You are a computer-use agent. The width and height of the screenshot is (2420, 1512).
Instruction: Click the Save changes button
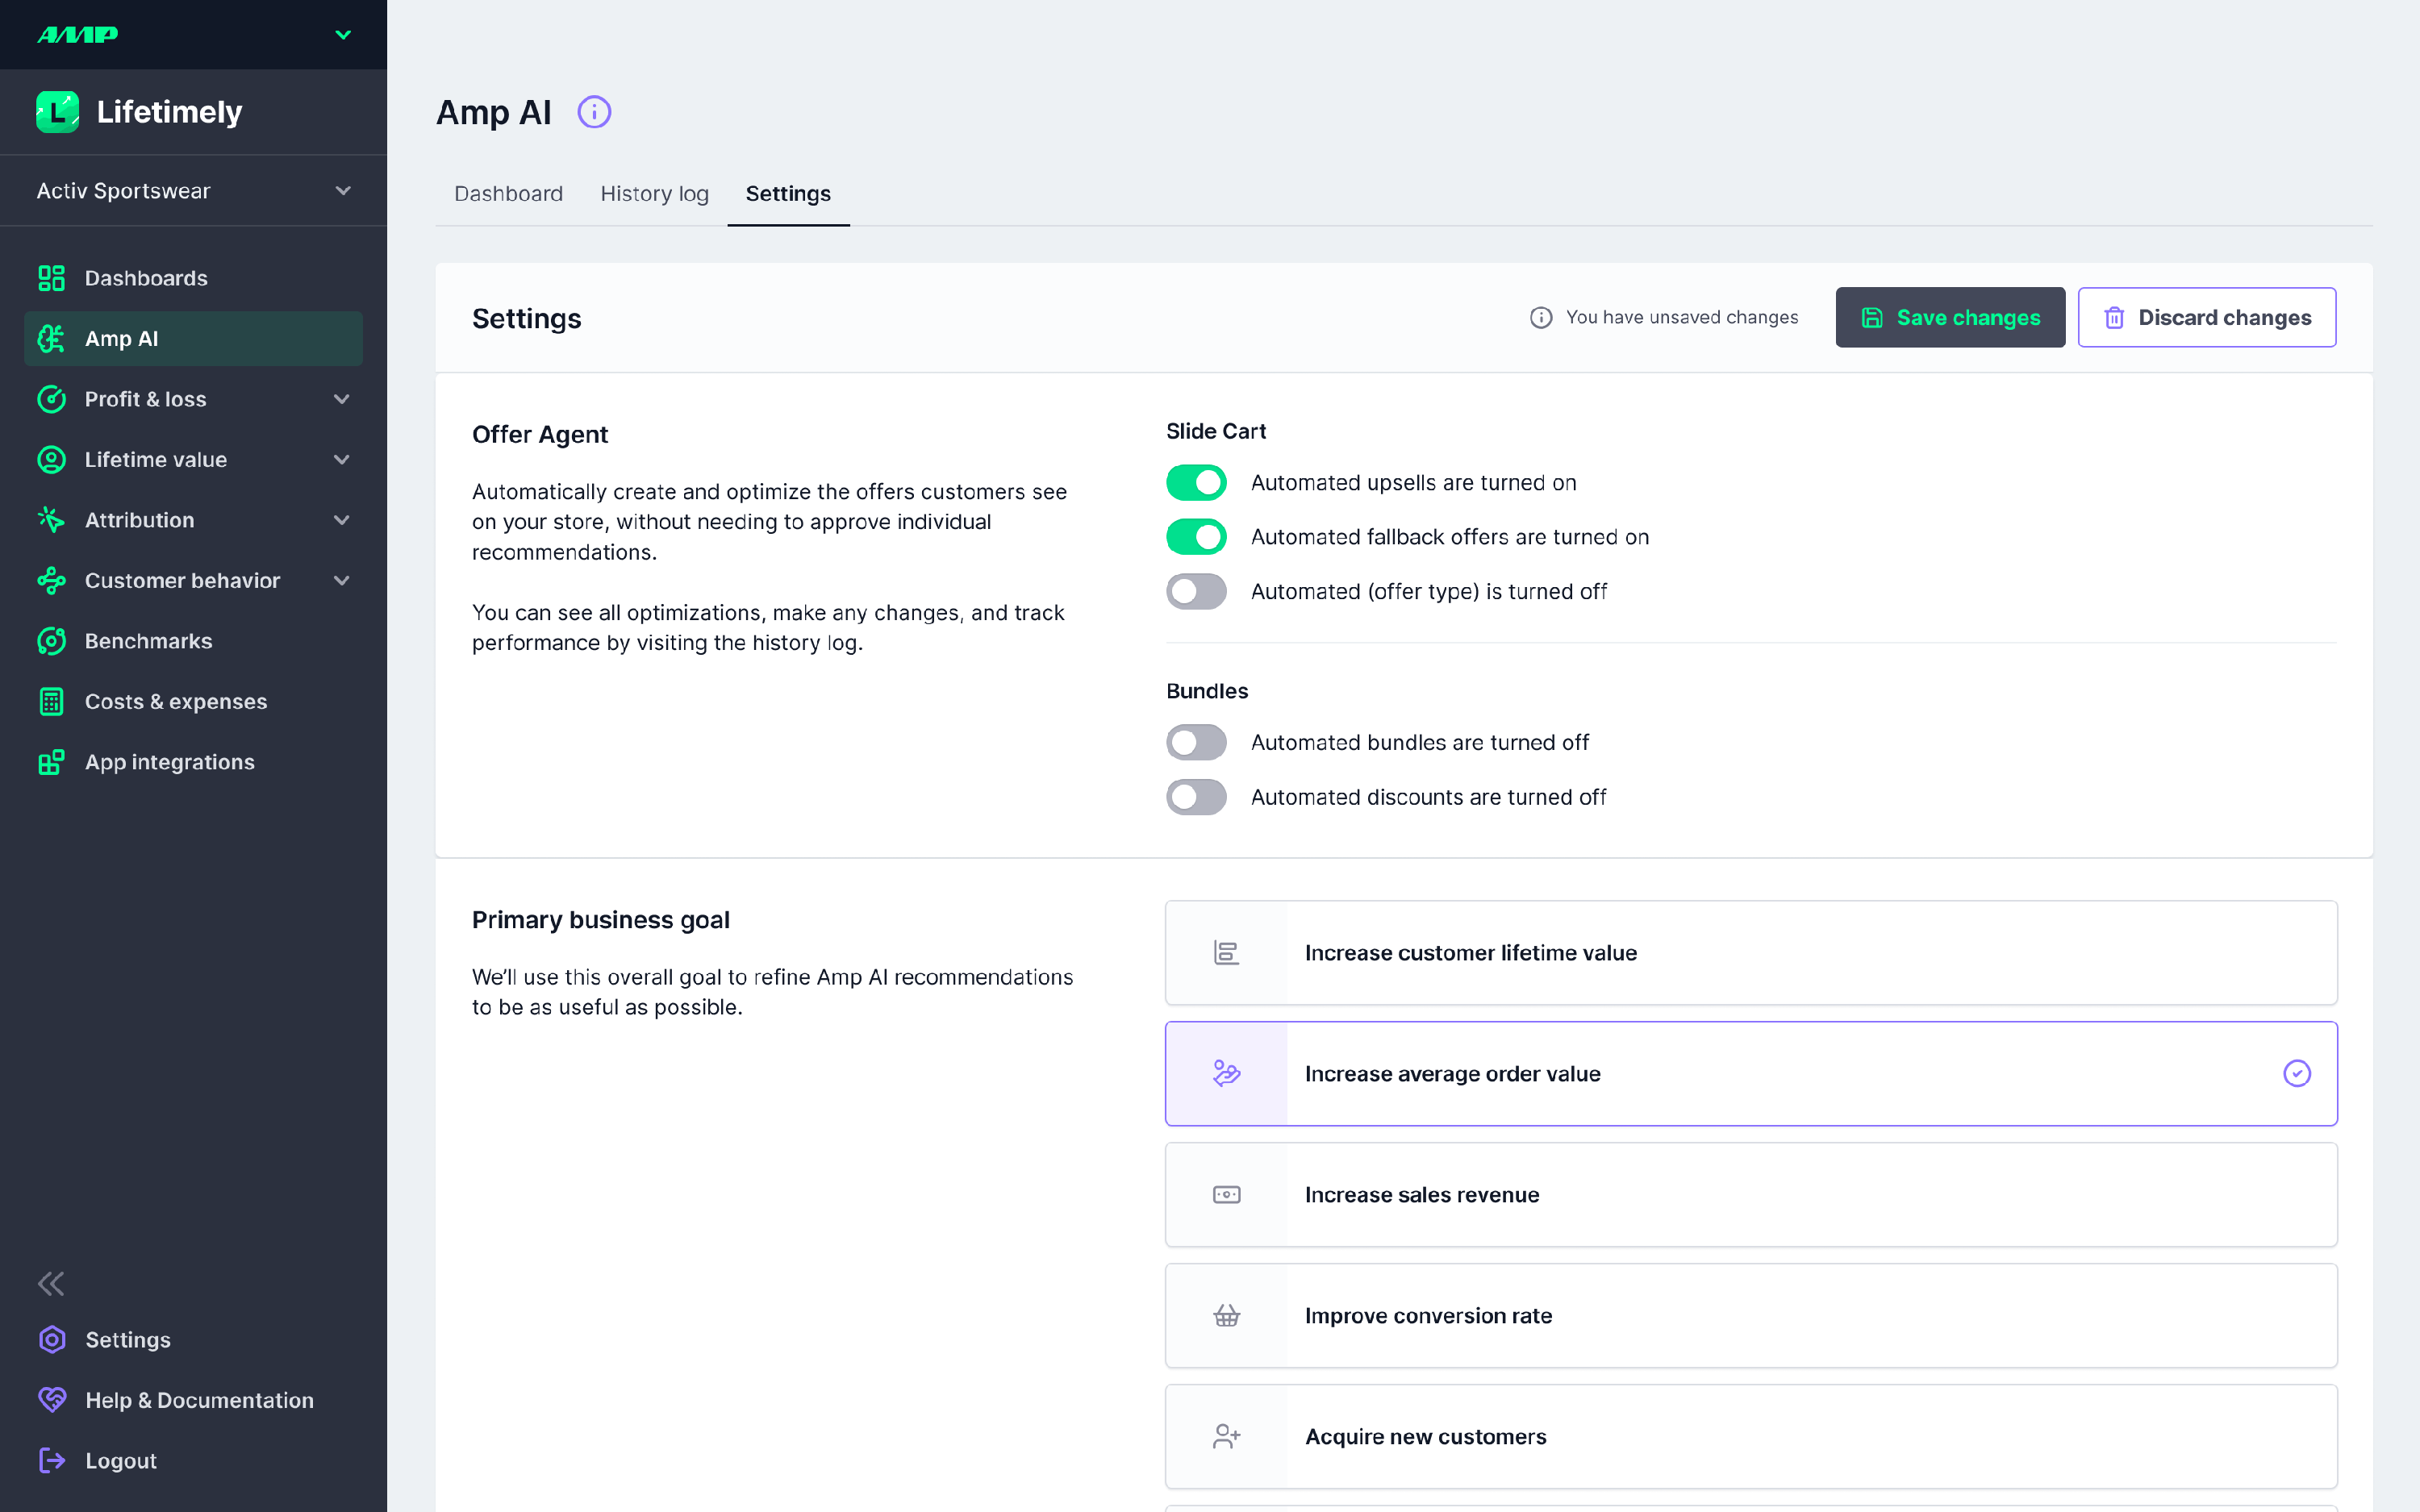(x=1949, y=318)
